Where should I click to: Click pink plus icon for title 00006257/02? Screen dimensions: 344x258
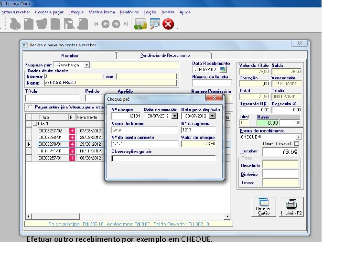72,130
